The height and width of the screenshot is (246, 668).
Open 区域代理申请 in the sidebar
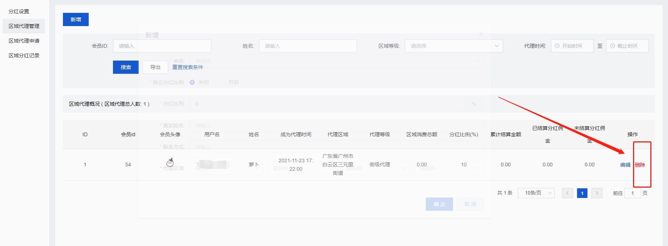(24, 41)
